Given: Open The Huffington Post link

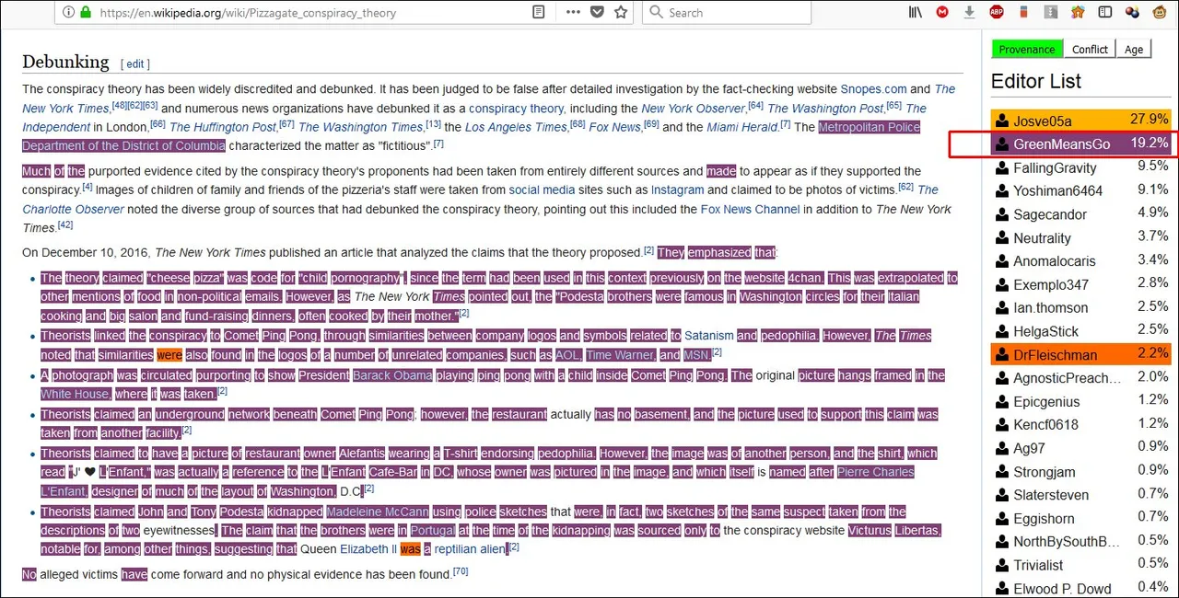Looking at the screenshot, I should [222, 128].
